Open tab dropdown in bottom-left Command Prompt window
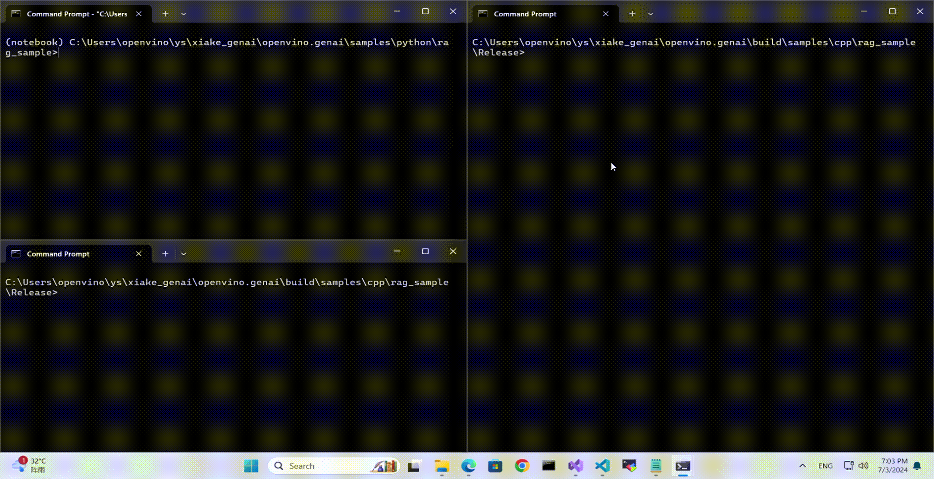 [x=183, y=254]
